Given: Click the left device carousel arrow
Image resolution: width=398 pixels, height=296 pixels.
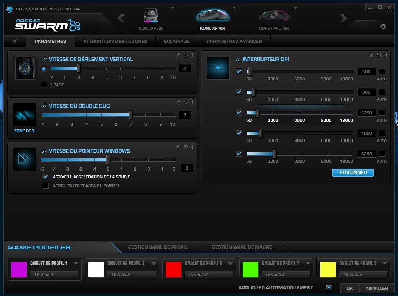Looking at the screenshot, I should pos(121,18).
